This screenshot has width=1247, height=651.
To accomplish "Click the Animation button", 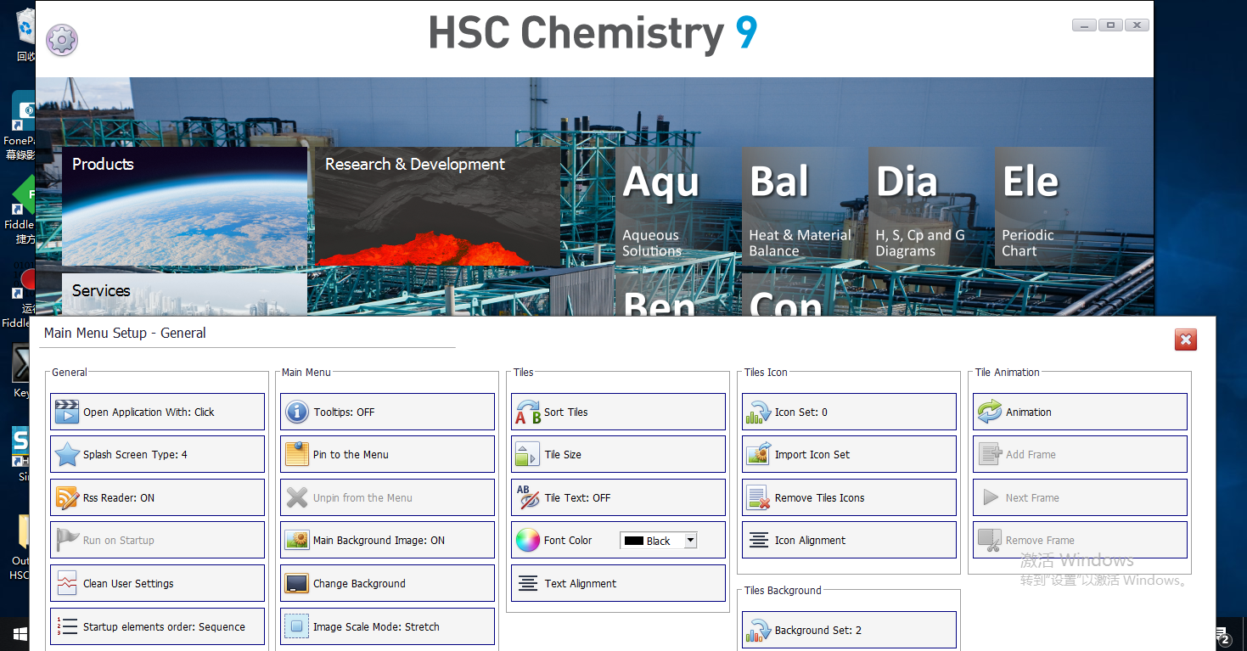I will [x=1080, y=412].
